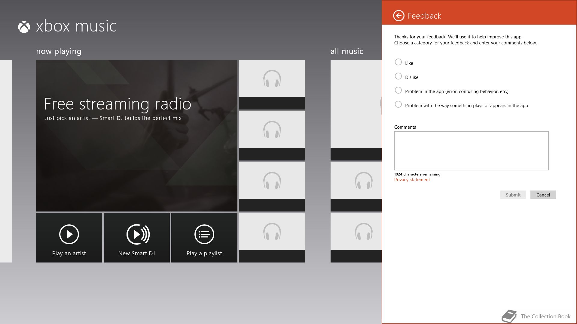577x324 pixels.
Task: Open the all music section heading
Action: click(347, 51)
